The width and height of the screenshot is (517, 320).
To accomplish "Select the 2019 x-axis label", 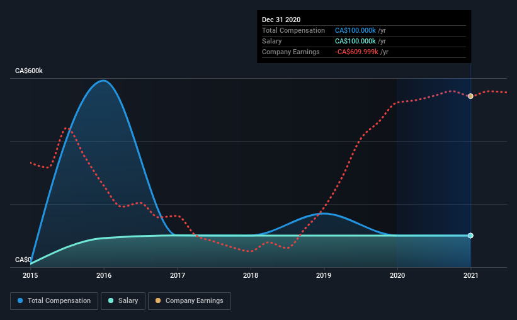I will 324,275.
